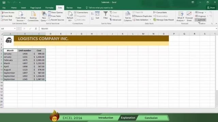218x122 pixels.
Task: Click Introduction in bottom banner
Action: click(106, 118)
